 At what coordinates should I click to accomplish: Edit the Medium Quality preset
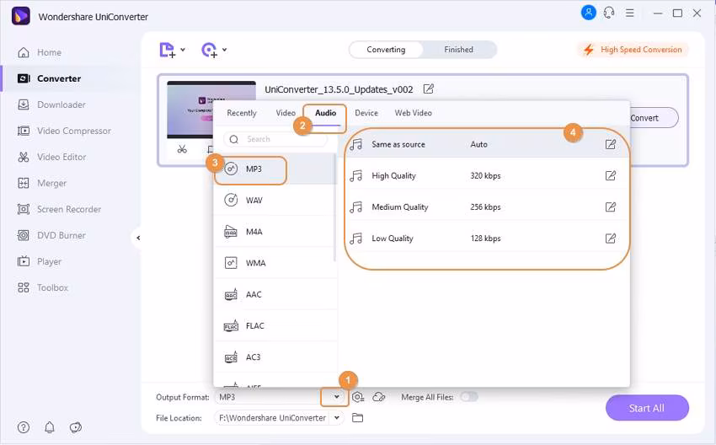[x=611, y=207]
